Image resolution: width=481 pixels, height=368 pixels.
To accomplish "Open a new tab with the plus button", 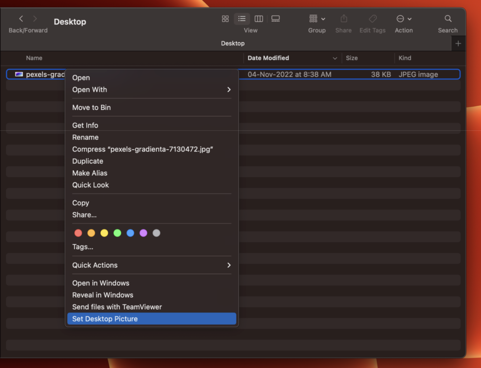I will [458, 43].
